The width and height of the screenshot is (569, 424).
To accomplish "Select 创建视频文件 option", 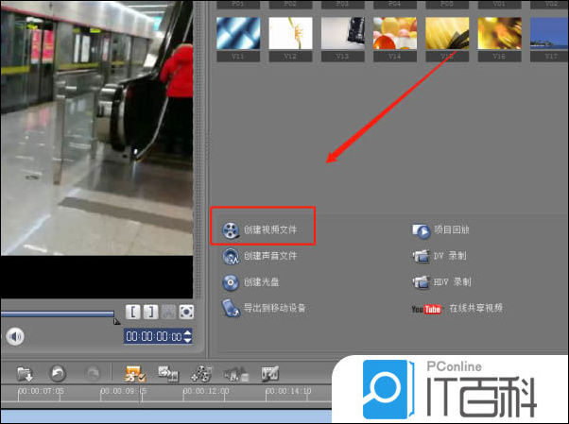I will [x=270, y=230].
